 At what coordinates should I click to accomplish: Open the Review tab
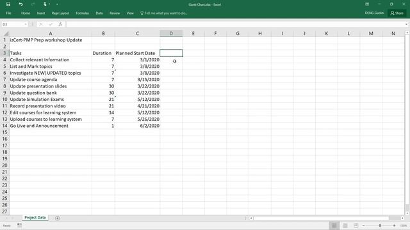coord(115,13)
